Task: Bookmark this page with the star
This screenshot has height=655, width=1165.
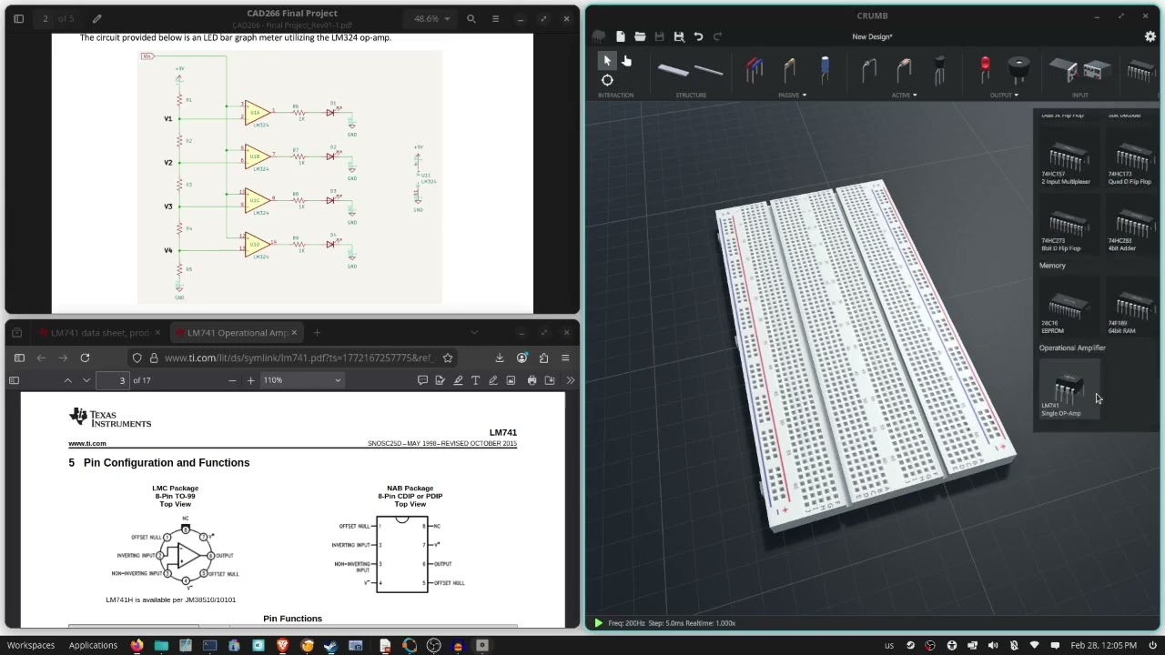Action: 447,358
